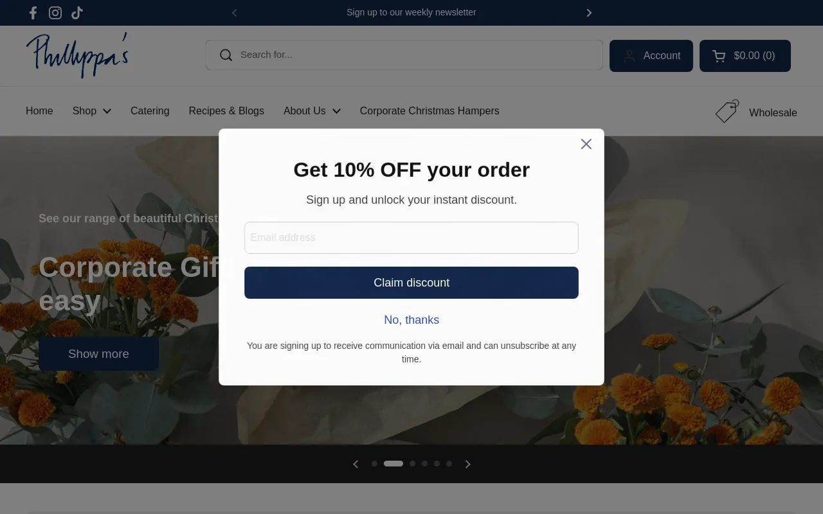Show next announcement bar message
The image size is (823, 514).
pyautogui.click(x=589, y=13)
